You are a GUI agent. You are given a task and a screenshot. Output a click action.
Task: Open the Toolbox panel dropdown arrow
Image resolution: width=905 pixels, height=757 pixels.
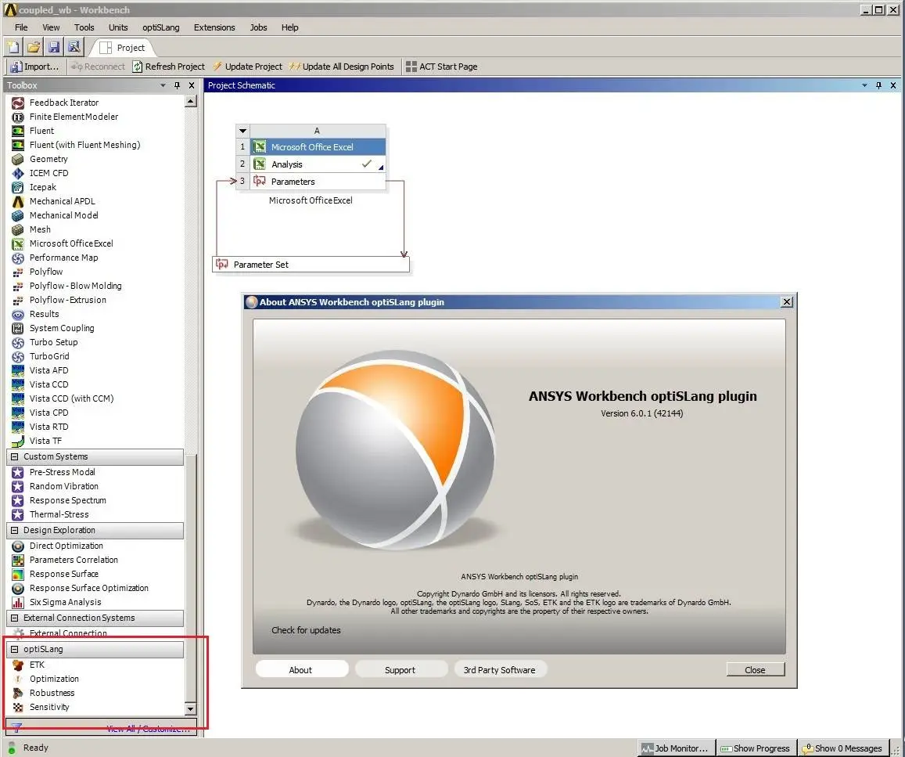tap(163, 85)
